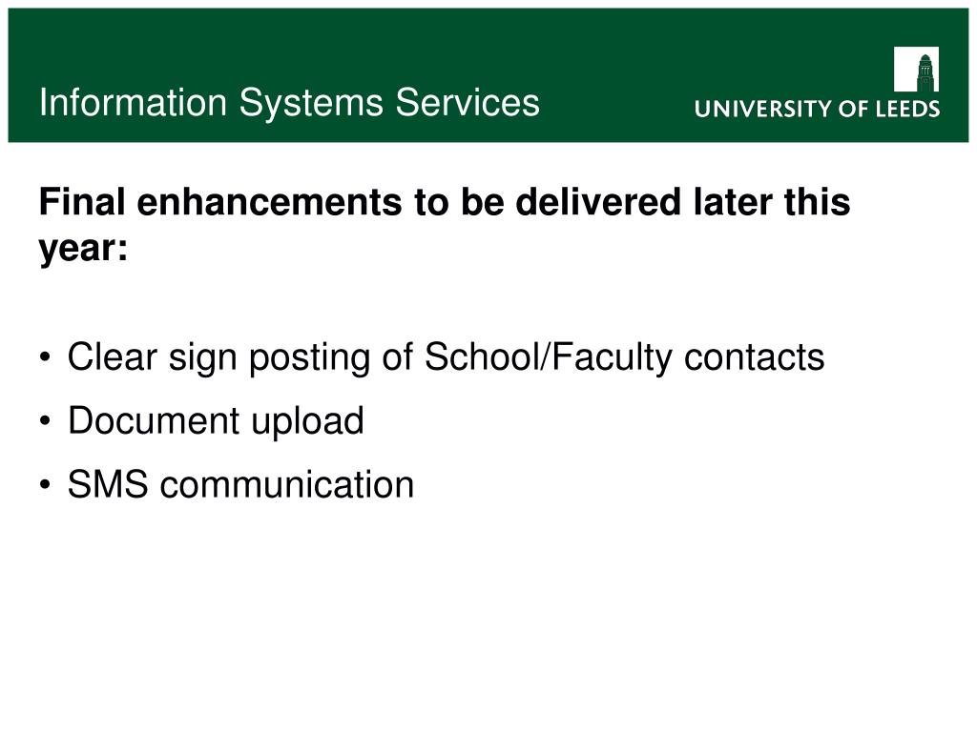Click the word Document in second bullet
977x732 pixels.
[154, 420]
